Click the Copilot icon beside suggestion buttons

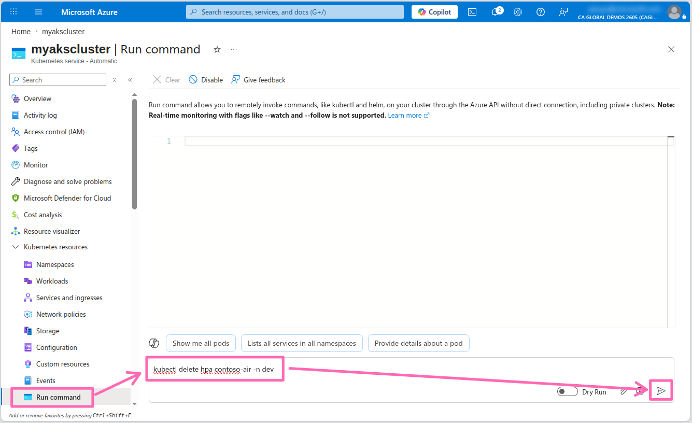pyautogui.click(x=154, y=343)
